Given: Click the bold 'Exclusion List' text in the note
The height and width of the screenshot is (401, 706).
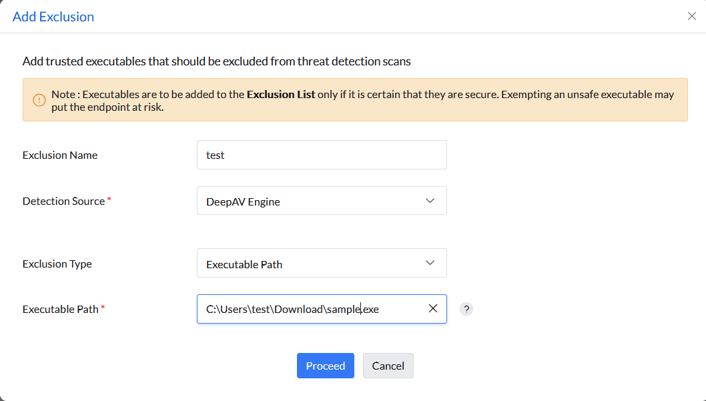Looking at the screenshot, I should (x=281, y=95).
